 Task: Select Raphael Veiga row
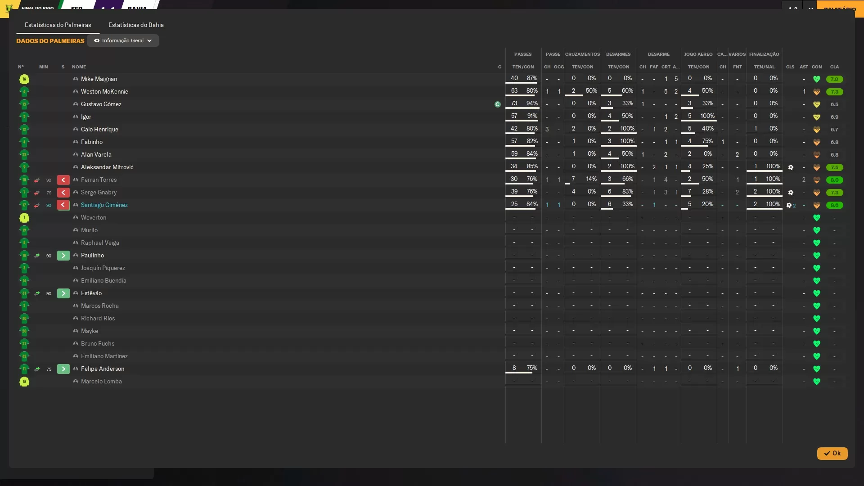(432, 243)
